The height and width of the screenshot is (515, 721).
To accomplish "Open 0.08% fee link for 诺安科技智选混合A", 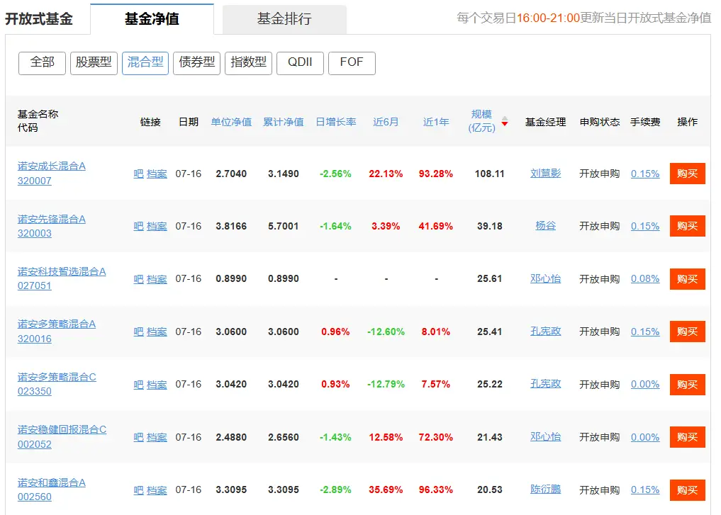I will tap(644, 278).
